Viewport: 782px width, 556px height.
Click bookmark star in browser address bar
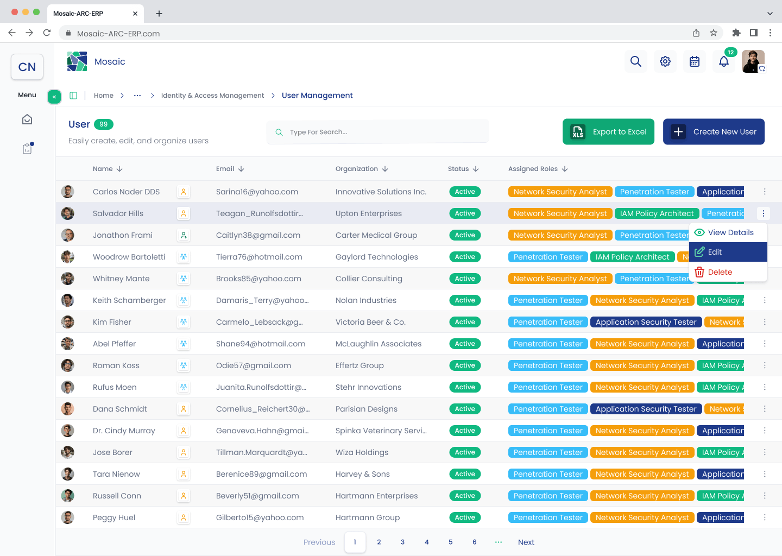[x=714, y=33]
